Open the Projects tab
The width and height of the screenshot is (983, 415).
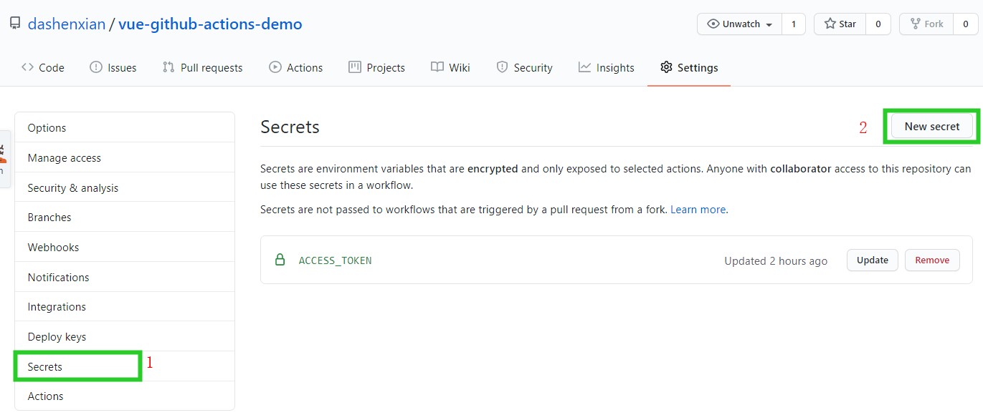(376, 67)
